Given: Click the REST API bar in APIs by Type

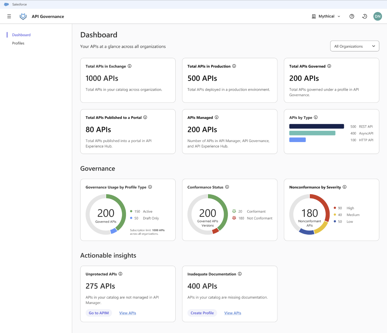Looking at the screenshot, I should point(316,126).
